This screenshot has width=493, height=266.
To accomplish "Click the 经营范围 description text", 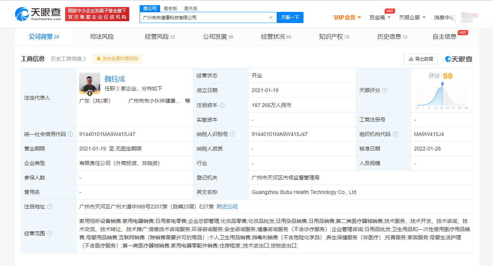I will coord(275,233).
